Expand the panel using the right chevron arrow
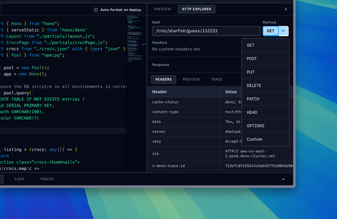Image resolution: width=337 pixels, height=219 pixels. [286, 9]
